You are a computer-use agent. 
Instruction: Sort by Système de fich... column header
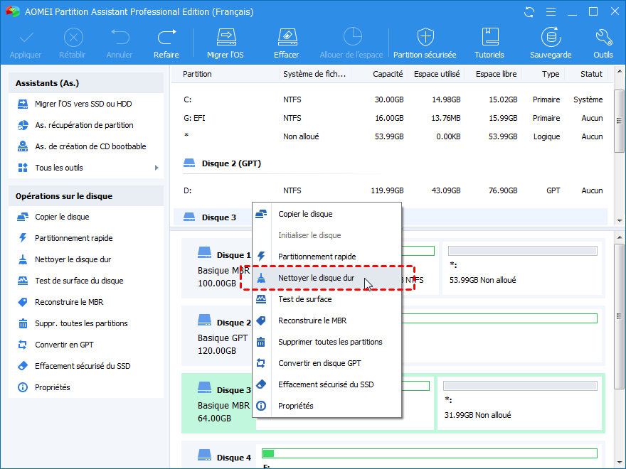coord(315,74)
